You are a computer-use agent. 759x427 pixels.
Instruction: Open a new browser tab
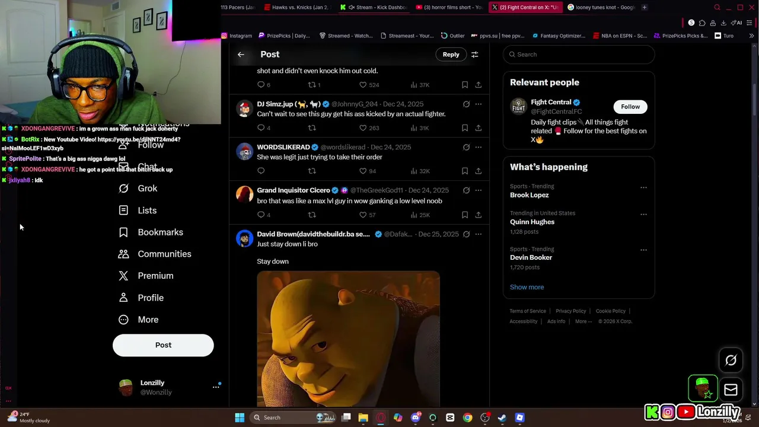pos(645,7)
